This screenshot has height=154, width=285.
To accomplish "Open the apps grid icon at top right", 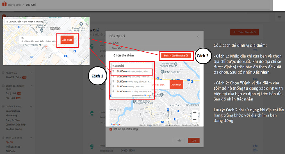I will click(x=279, y=17).
